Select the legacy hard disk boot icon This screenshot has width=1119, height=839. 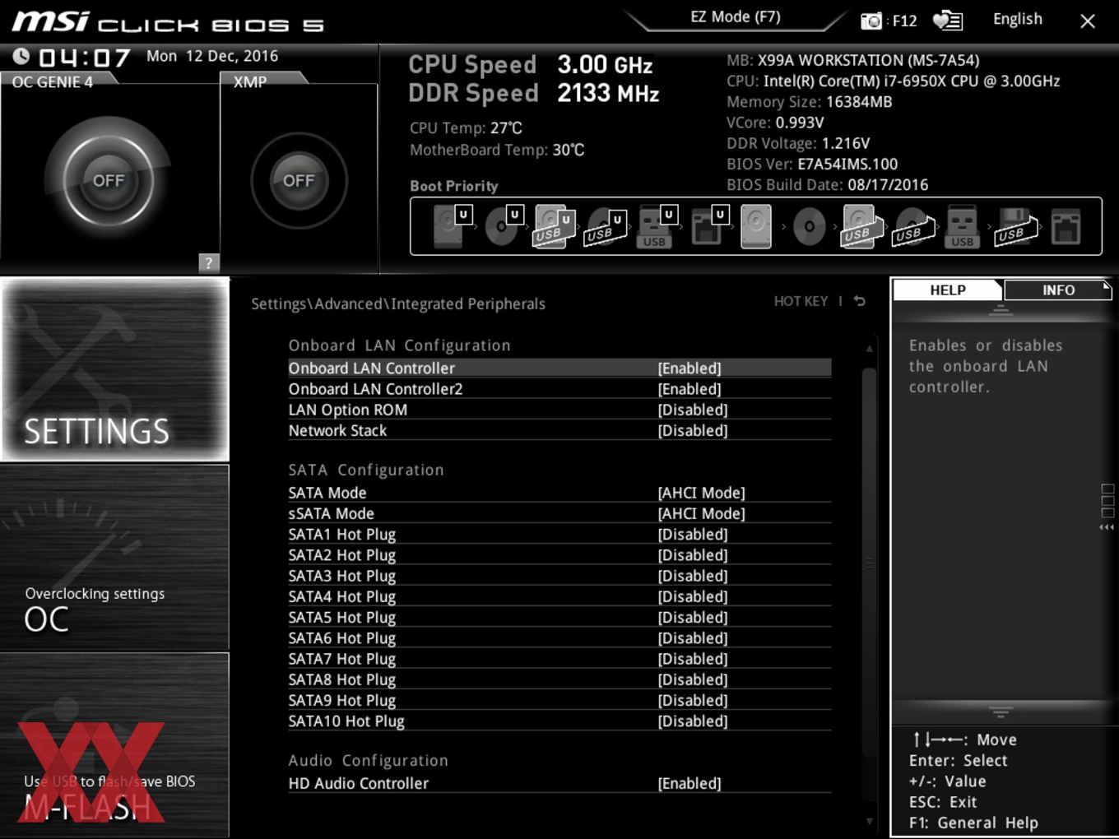pos(757,226)
